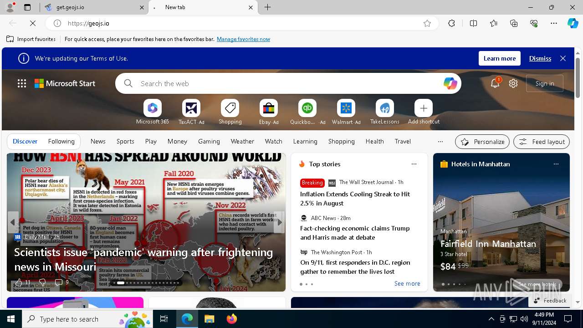Open Import favorites

(31, 39)
